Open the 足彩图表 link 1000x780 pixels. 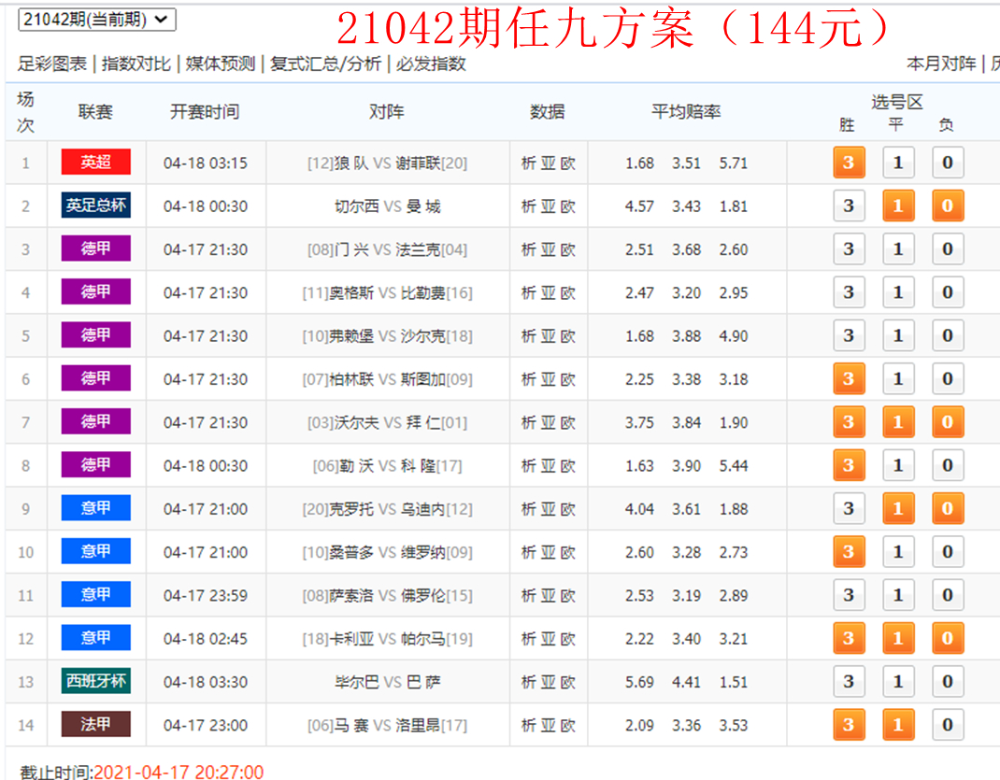pyautogui.click(x=52, y=64)
